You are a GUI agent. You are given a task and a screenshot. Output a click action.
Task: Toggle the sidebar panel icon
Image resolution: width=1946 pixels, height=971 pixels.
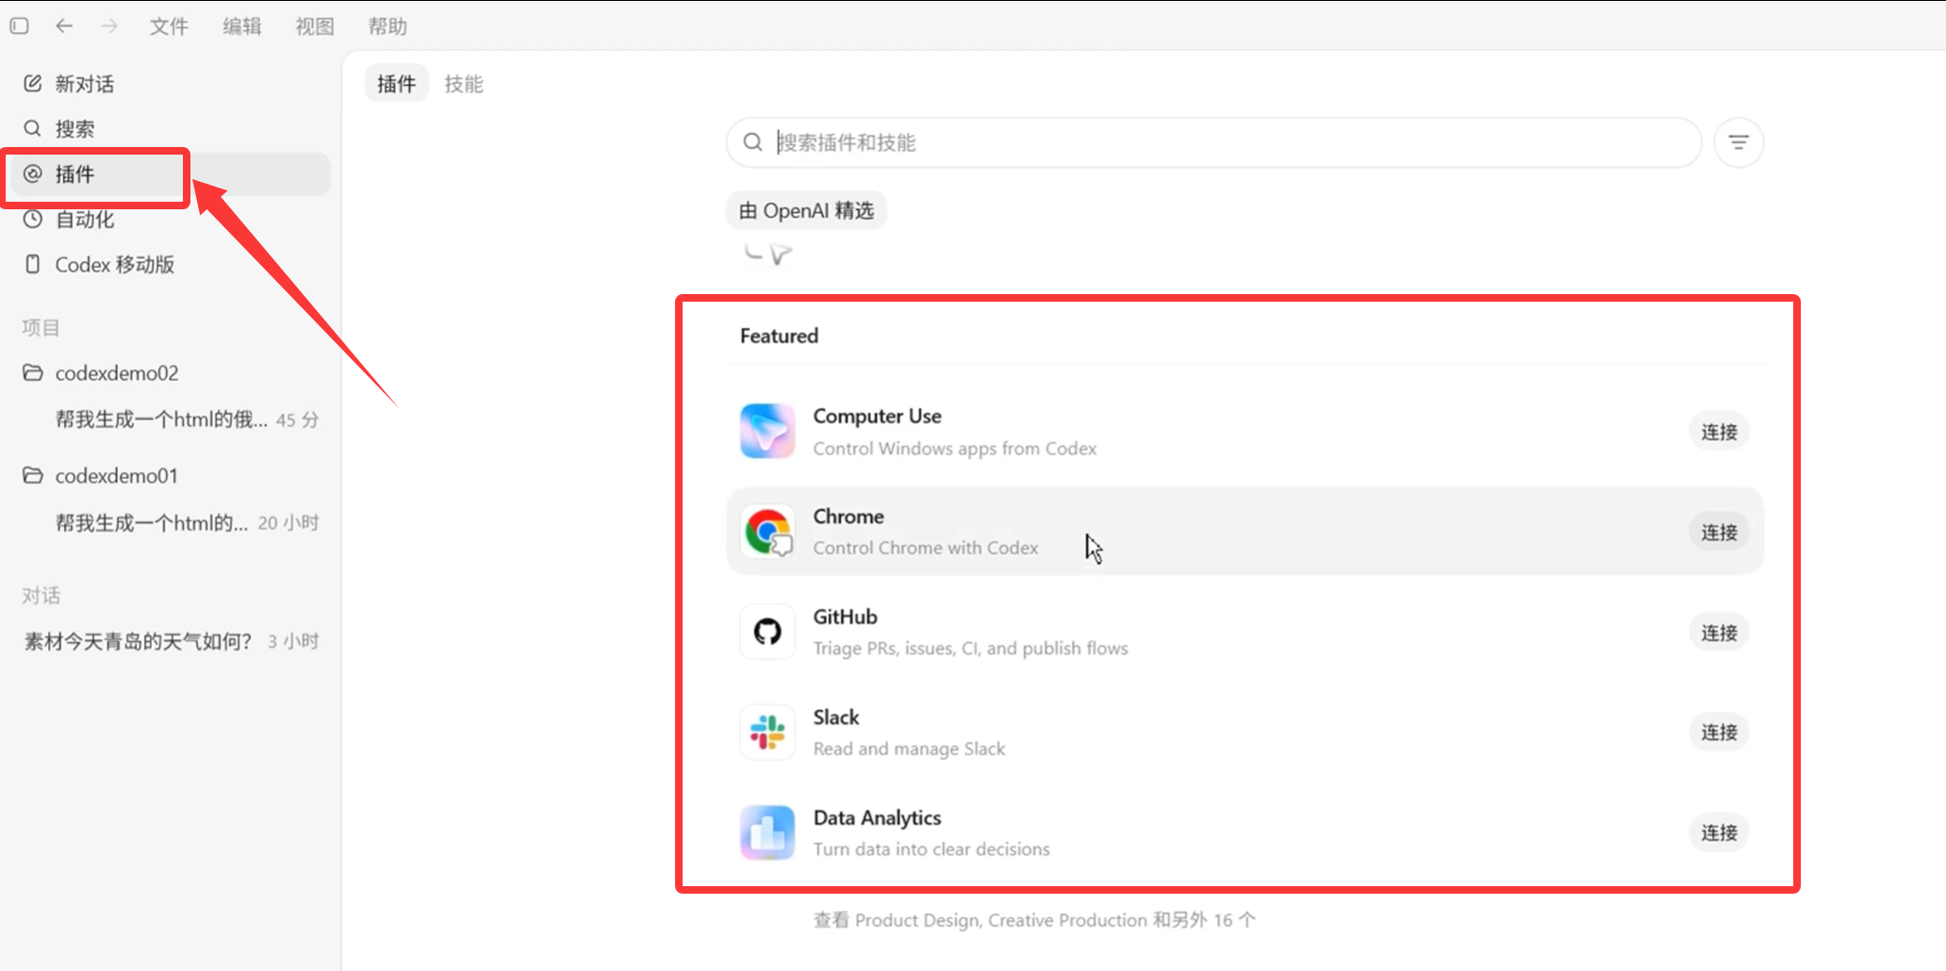click(x=19, y=25)
